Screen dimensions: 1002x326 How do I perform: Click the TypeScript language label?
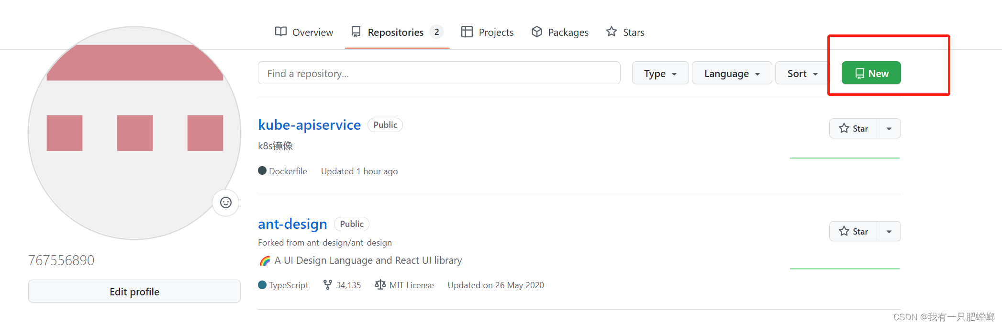pos(289,285)
